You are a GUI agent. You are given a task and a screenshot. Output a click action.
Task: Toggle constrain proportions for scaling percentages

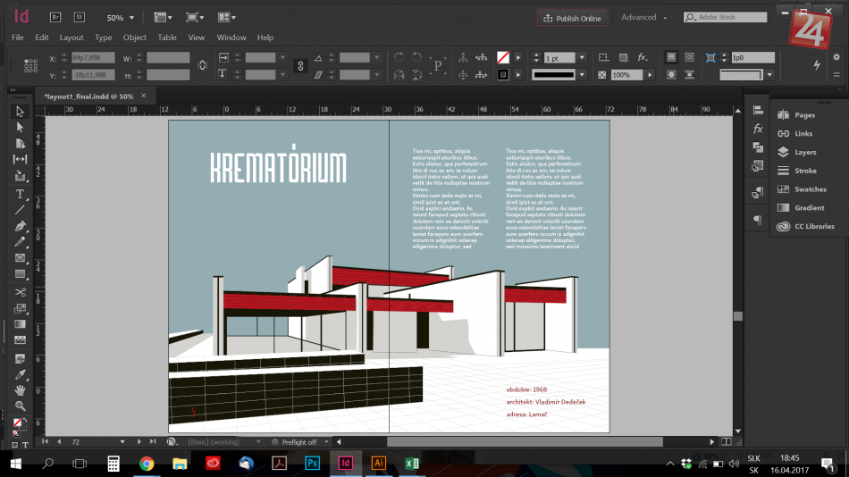pos(300,66)
